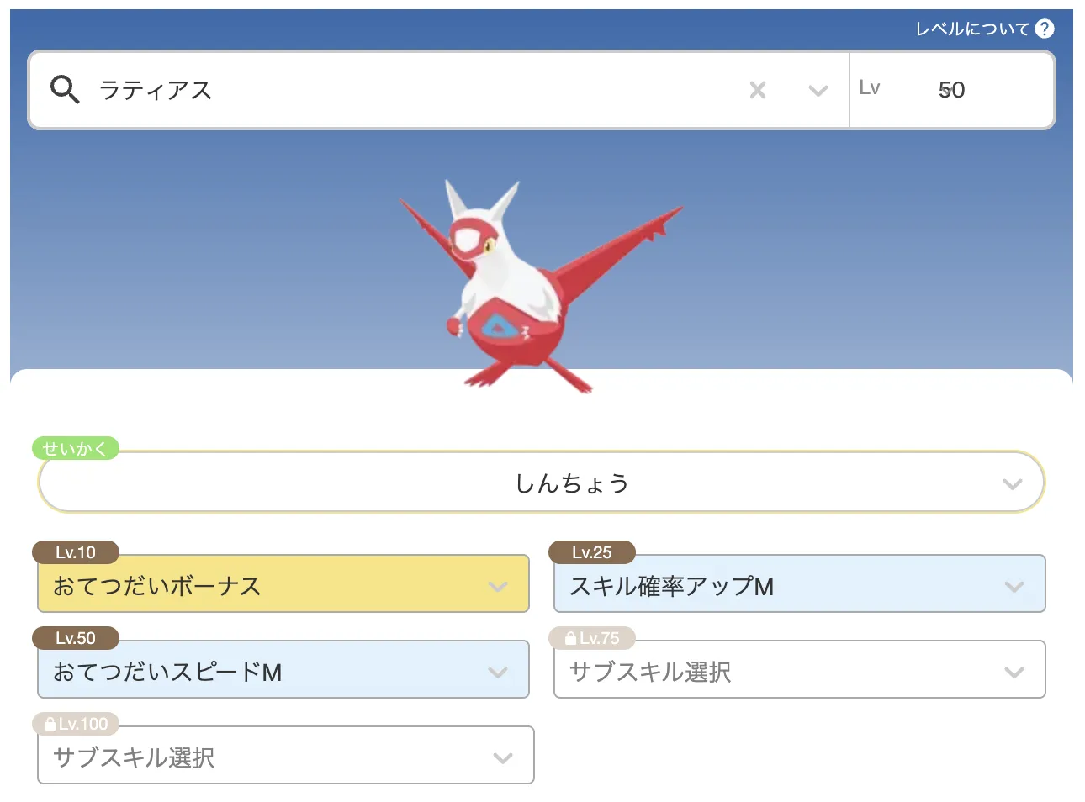Open the レベルについて help icon

(x=1045, y=28)
